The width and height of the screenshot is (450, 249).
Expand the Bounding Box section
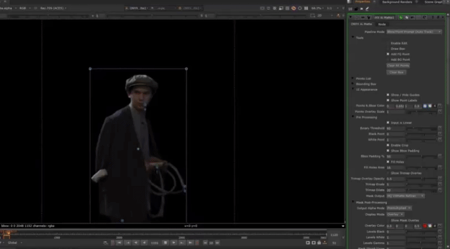pos(353,84)
